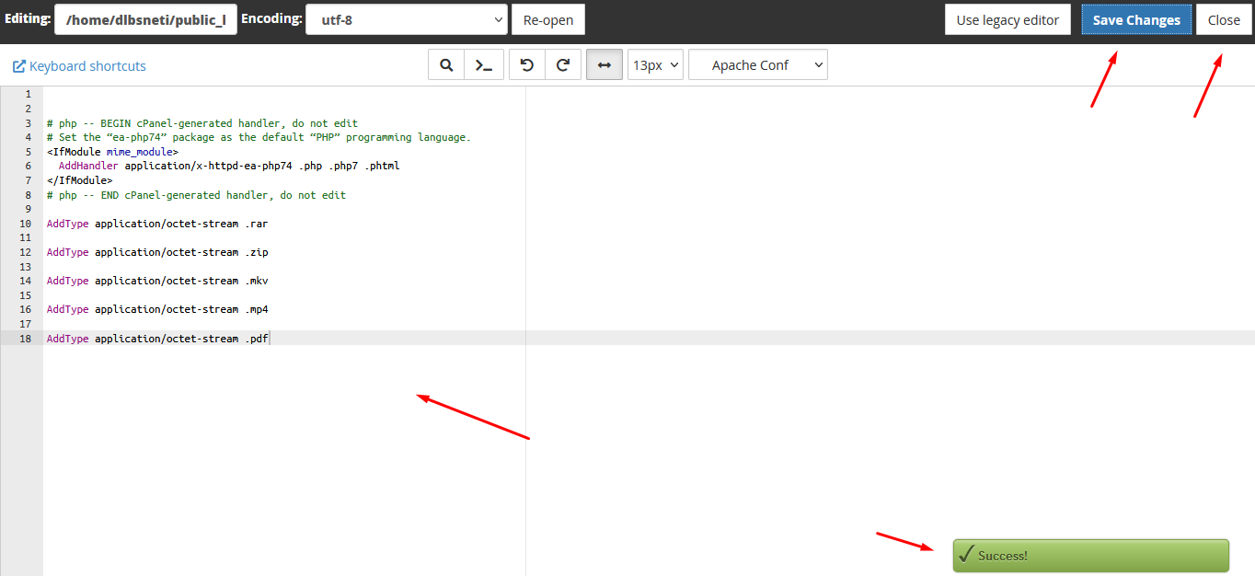Toggle line wrap with the double-arrow button
Screen dimensions: 1255x576
(604, 65)
